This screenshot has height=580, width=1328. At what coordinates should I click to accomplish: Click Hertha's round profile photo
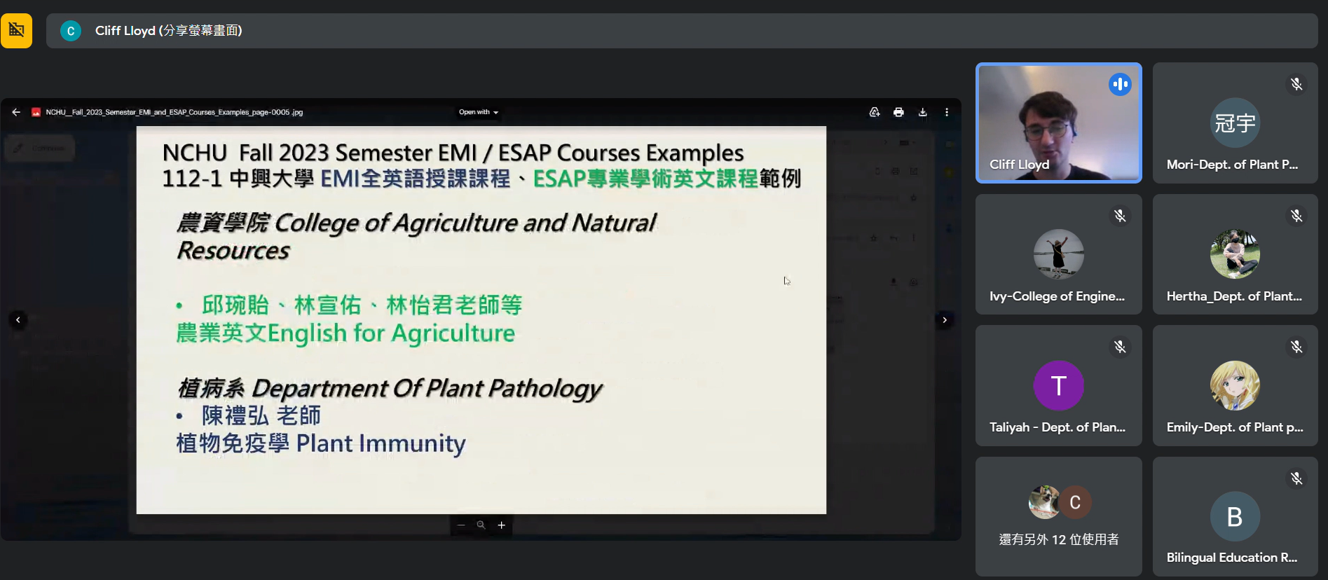[1235, 254]
